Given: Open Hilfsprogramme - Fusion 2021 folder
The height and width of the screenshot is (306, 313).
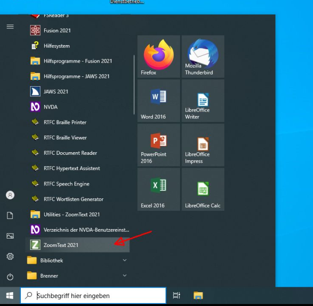Looking at the screenshot, I should [x=77, y=61].
